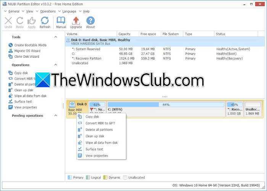Click Create Bootable Media link
This screenshot has height=191, width=267.
(x=30, y=45)
